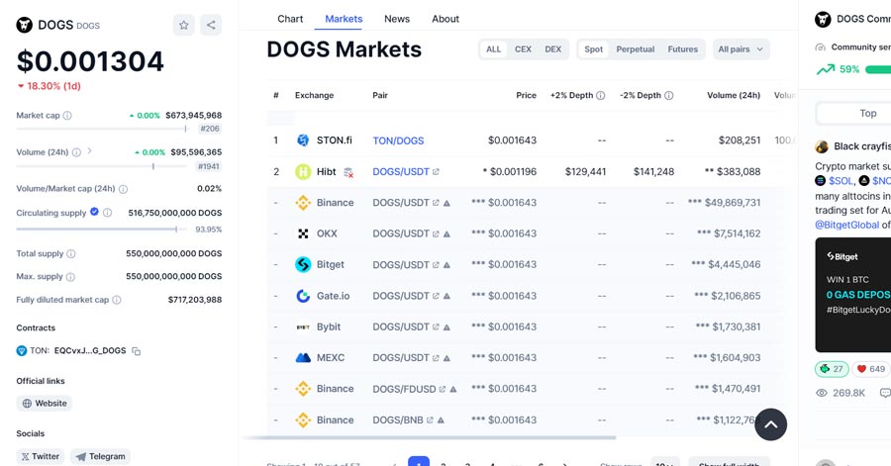Open the Bitget promo image

[853, 295]
